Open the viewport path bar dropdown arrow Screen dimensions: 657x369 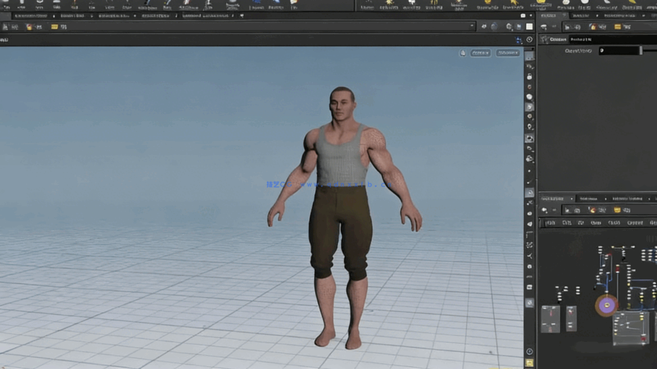click(472, 26)
